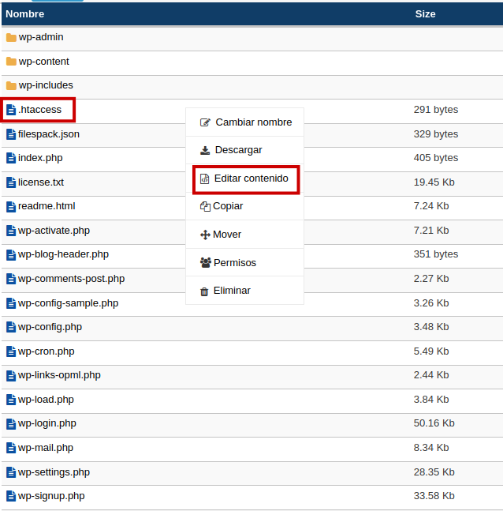Screen dimensions: 503x511
Task: Click the users icon beside Permisos
Action: click(206, 263)
